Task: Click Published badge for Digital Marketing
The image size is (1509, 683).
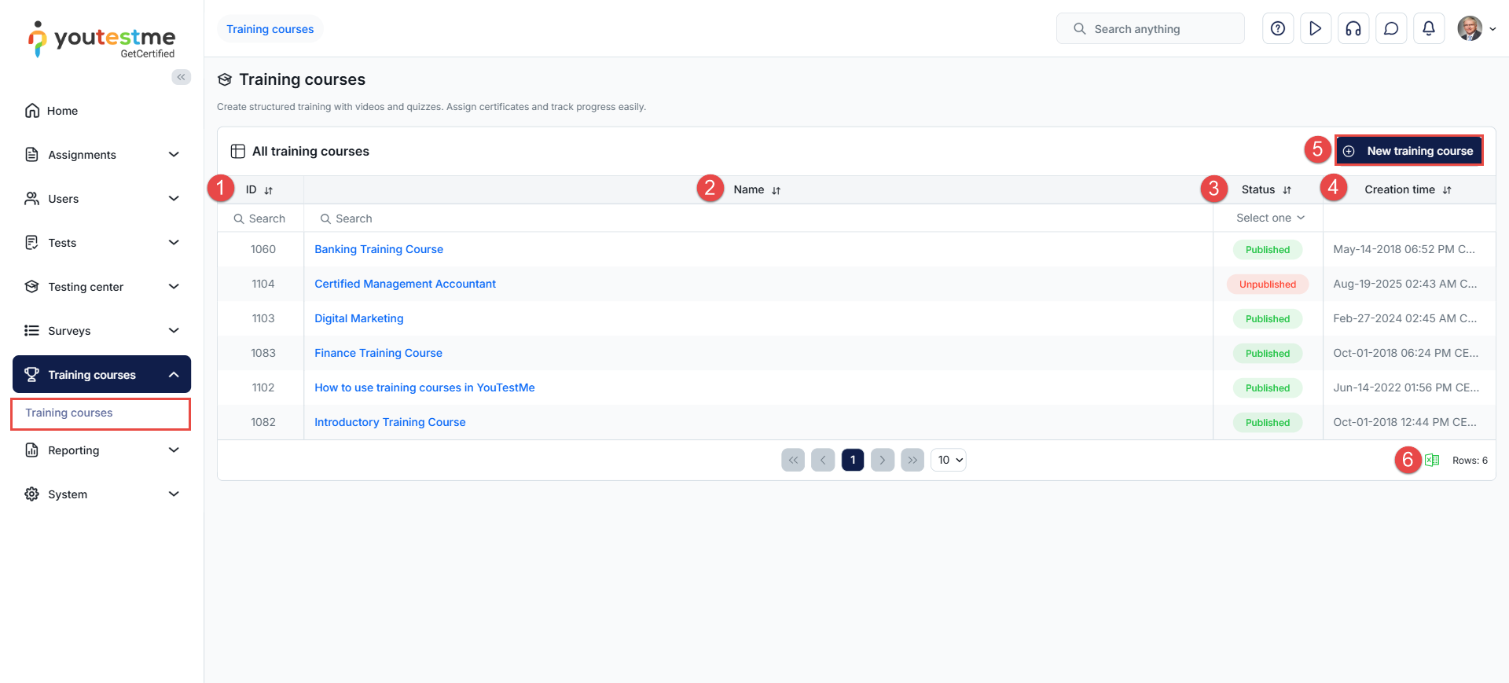Action: point(1268,319)
